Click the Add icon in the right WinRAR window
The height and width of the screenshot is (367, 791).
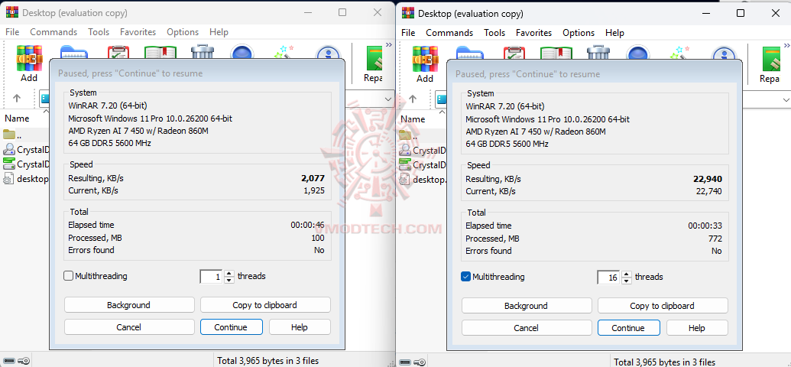(425, 59)
